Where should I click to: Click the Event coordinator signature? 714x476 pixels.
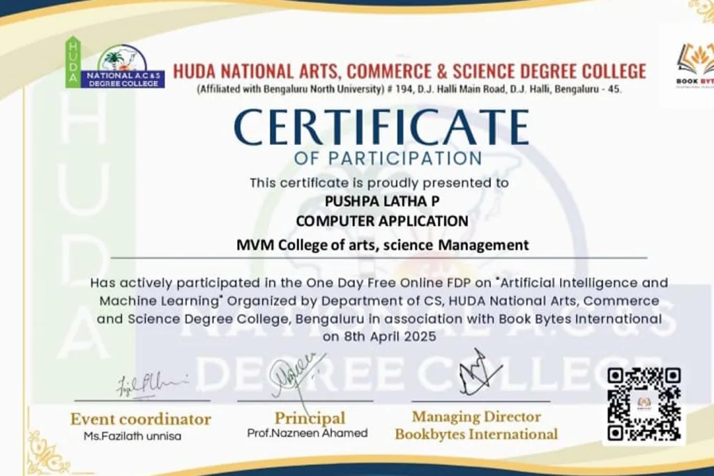tap(151, 385)
